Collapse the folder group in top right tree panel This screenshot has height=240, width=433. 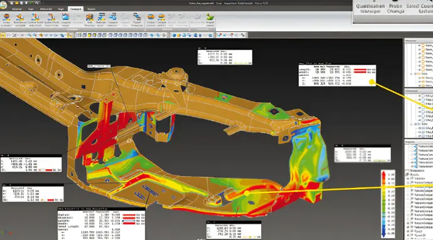(412, 74)
